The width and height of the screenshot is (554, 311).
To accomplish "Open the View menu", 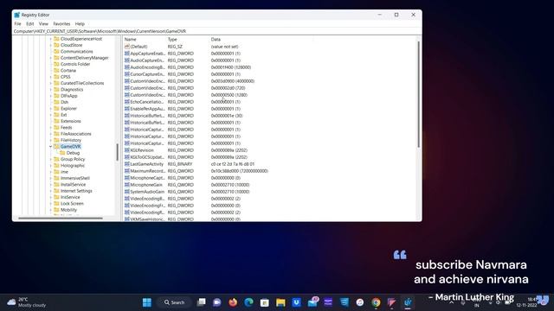I will [43, 23].
